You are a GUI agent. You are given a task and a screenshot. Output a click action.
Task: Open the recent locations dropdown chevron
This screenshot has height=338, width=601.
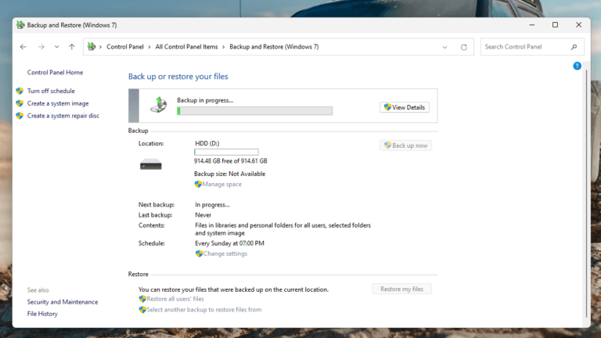click(56, 47)
